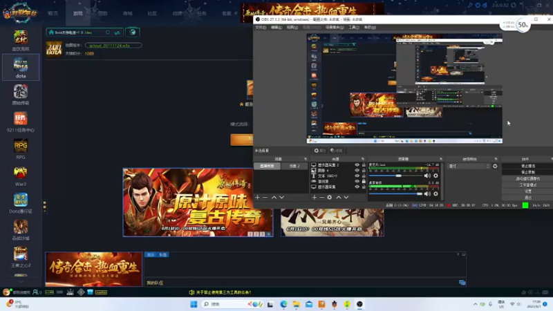Switch to the 商城 tab in the platform header

click(x=128, y=13)
